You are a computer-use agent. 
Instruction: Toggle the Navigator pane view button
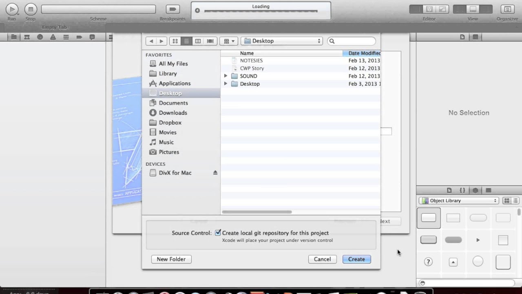460,9
